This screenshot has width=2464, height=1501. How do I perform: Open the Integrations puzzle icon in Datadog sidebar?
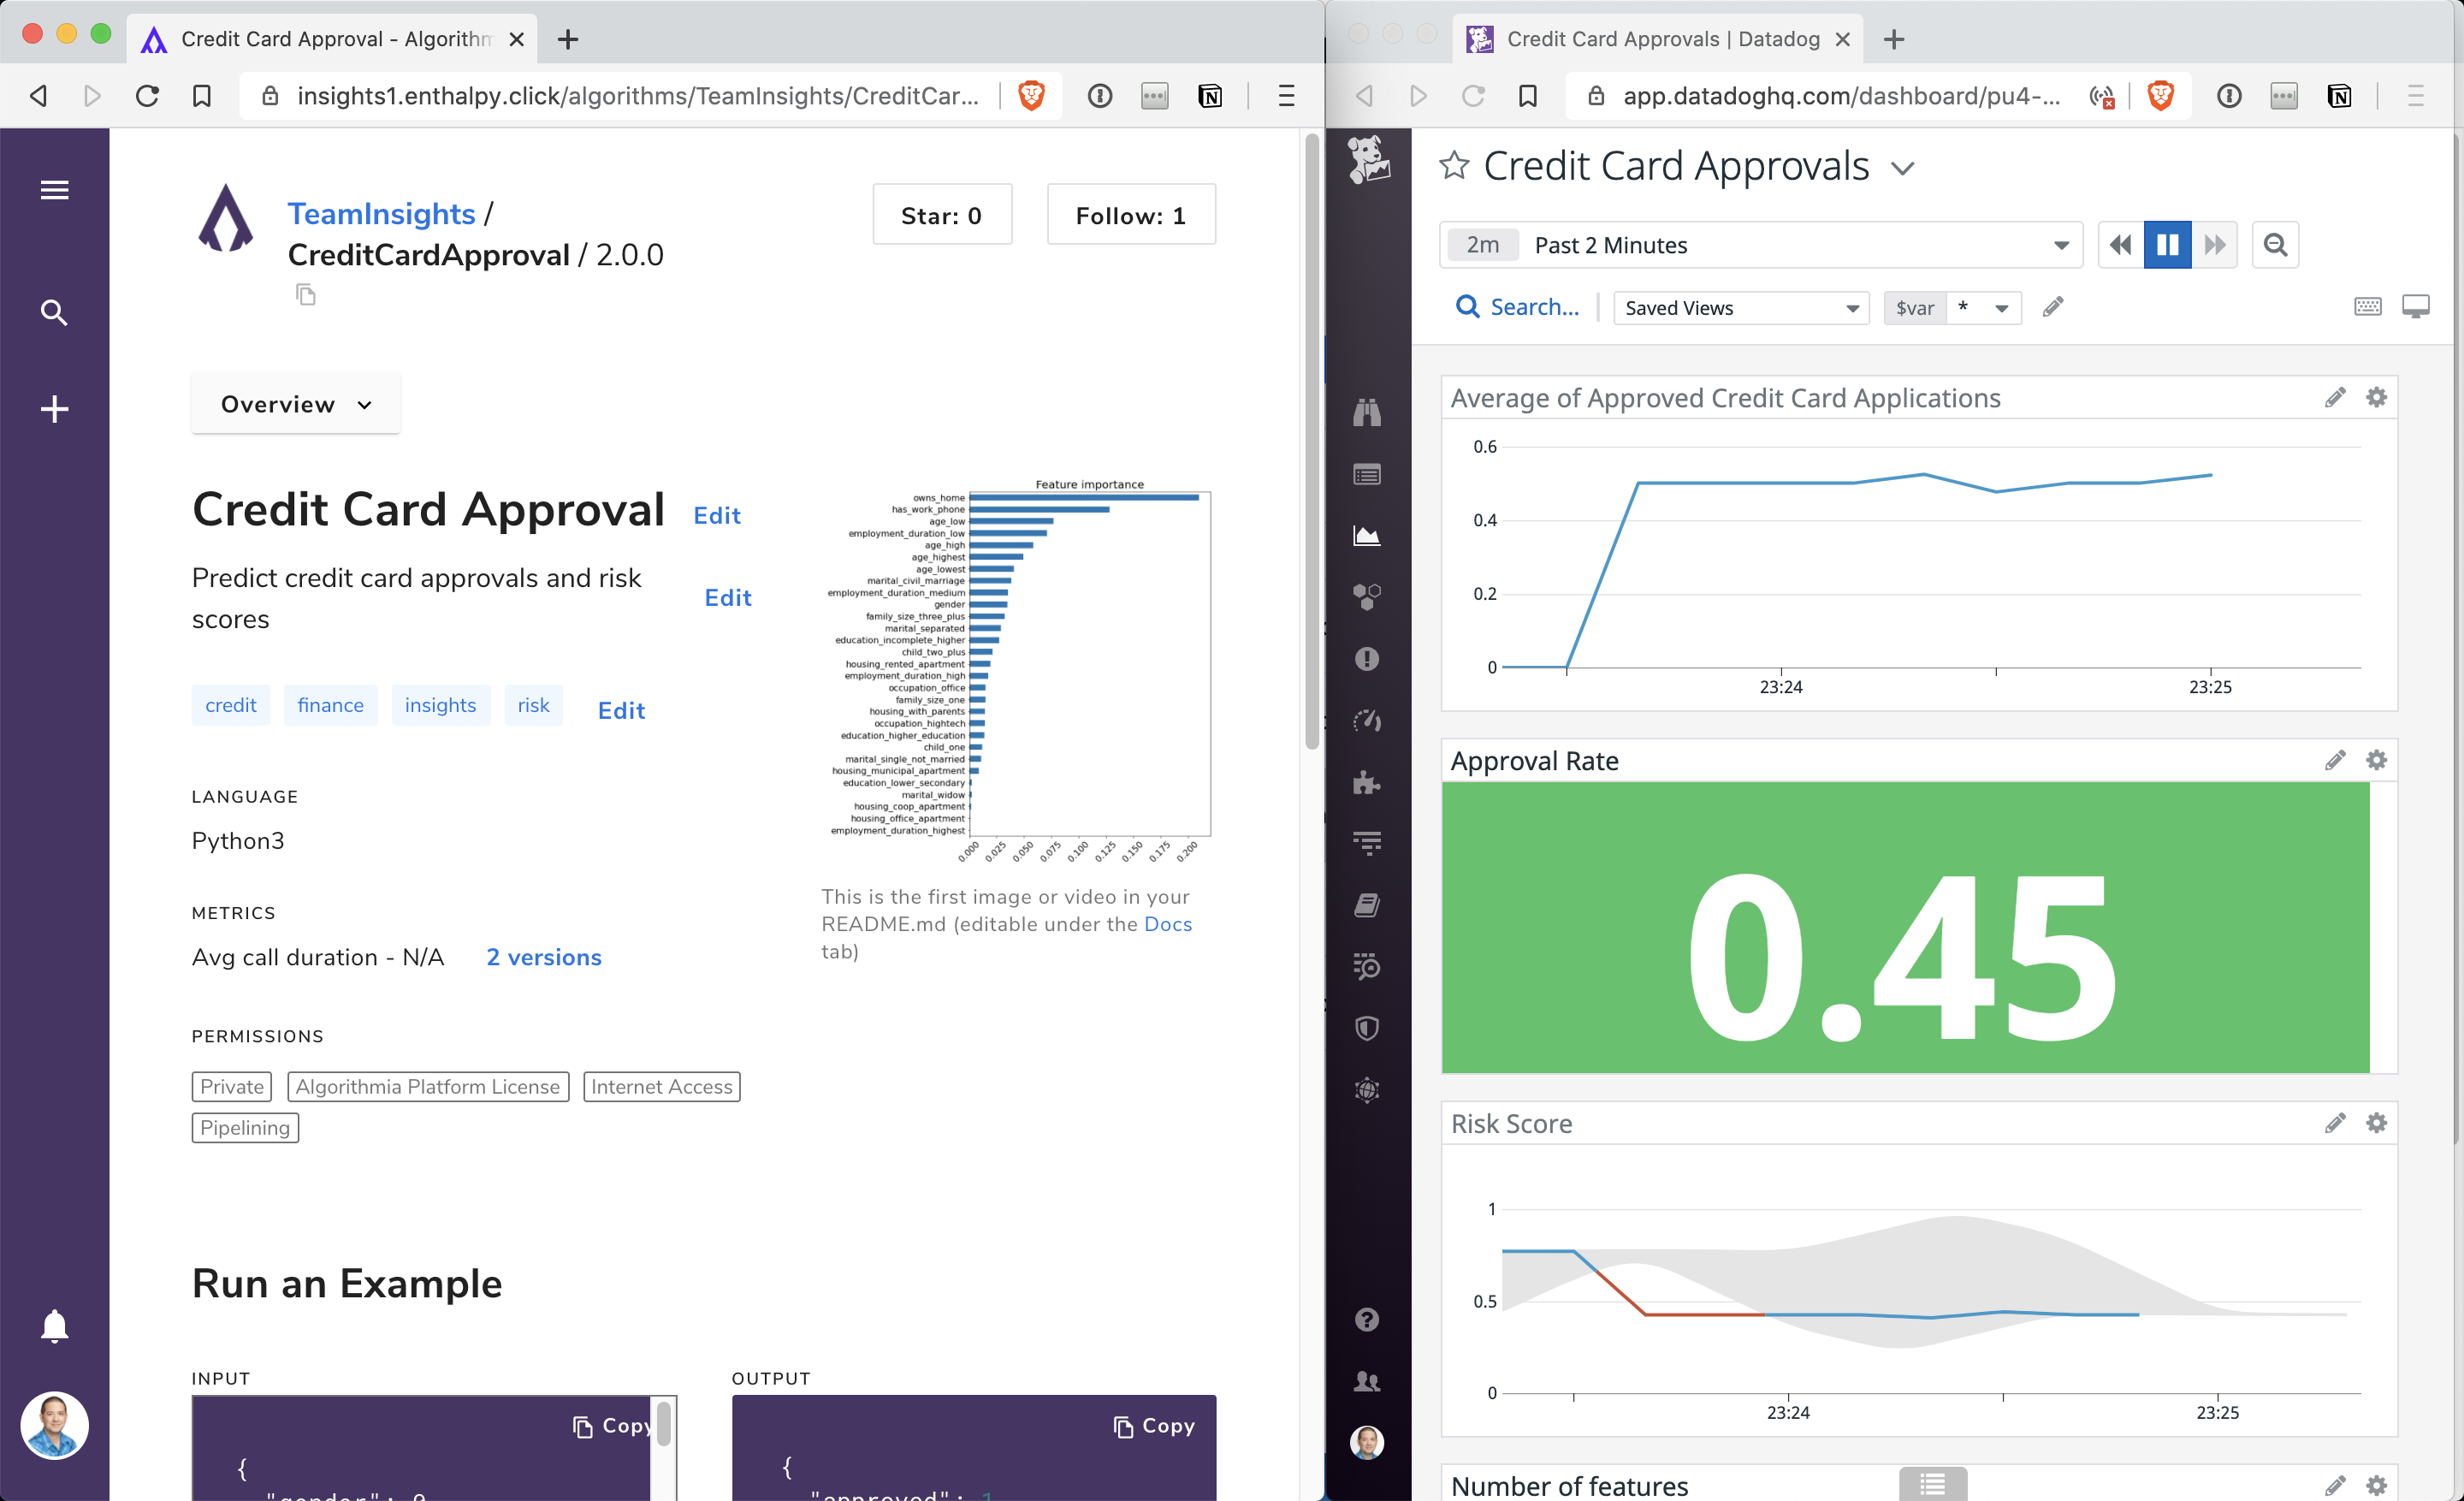(x=1367, y=783)
